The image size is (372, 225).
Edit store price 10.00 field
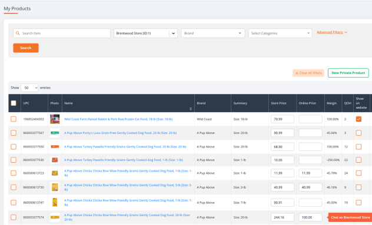coord(283,160)
